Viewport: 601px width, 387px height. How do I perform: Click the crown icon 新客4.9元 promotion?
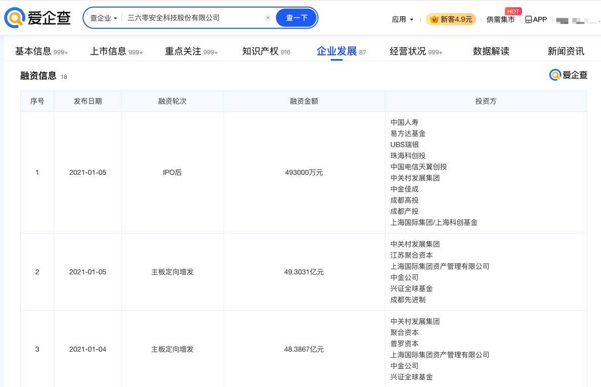pyautogui.click(x=451, y=19)
